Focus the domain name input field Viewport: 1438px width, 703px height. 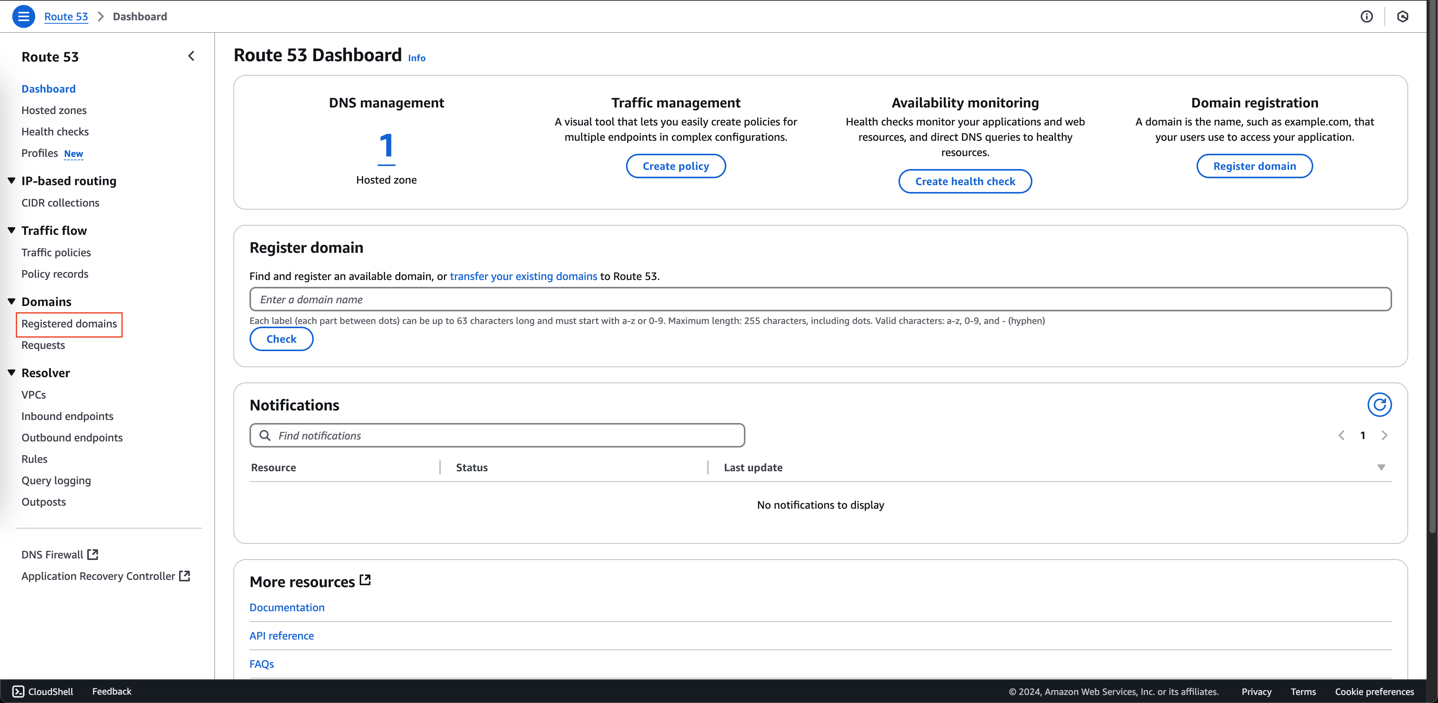tap(820, 299)
